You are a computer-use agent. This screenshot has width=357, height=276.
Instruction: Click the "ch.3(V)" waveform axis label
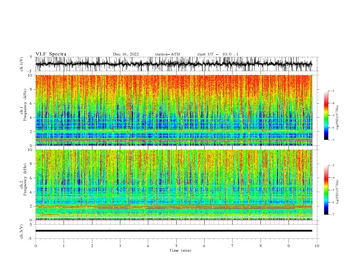21,231
